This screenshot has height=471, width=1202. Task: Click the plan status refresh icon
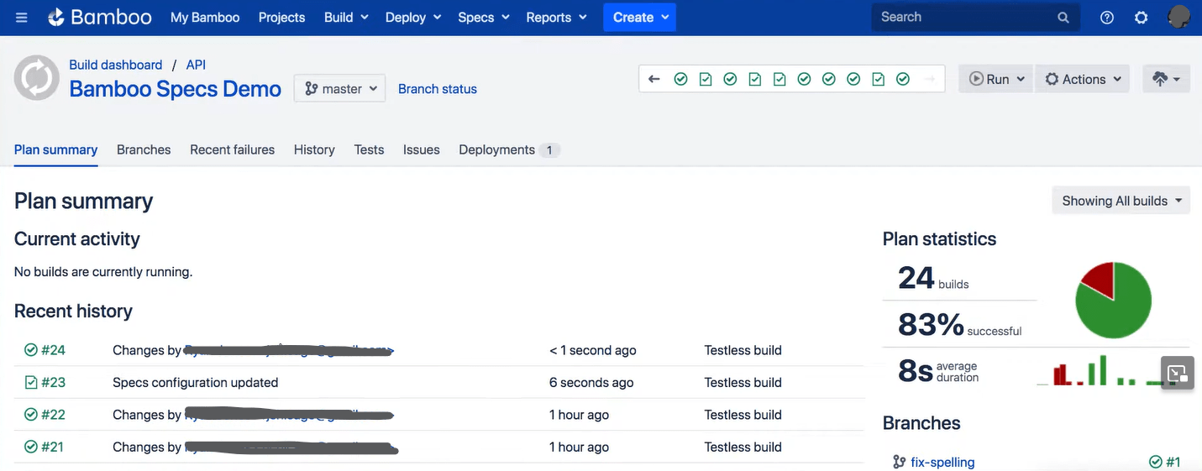point(36,78)
